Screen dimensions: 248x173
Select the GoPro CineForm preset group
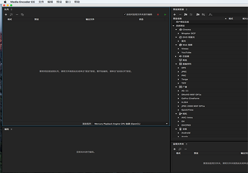point(190,98)
